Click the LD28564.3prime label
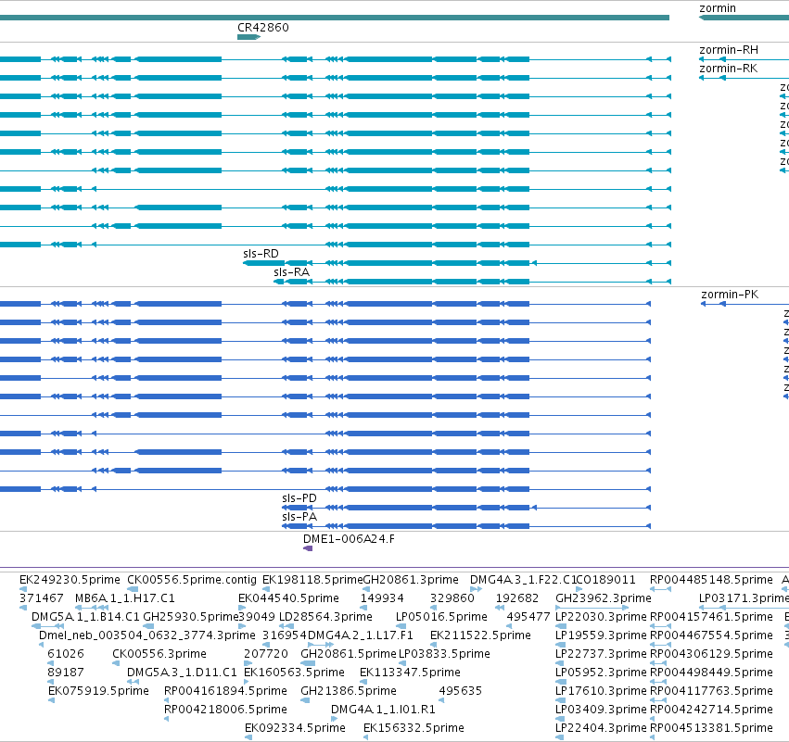Screen dimensions: 789x742 point(325,616)
